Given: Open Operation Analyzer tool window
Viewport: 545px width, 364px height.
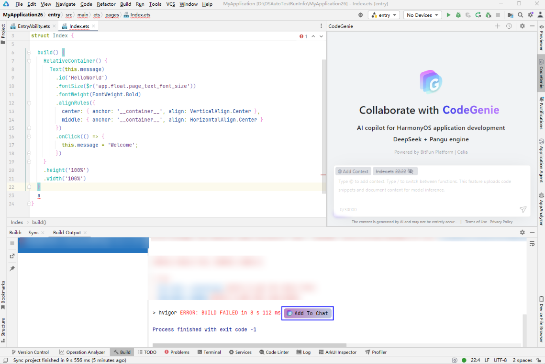Looking at the screenshot, I should 82,352.
